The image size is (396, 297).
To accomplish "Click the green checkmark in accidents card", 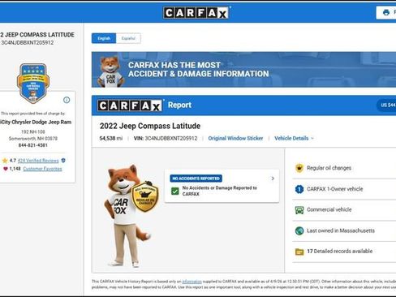I will pos(175,192).
